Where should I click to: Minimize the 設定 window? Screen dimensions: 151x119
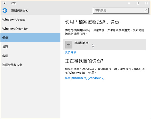(x=129, y=3)
